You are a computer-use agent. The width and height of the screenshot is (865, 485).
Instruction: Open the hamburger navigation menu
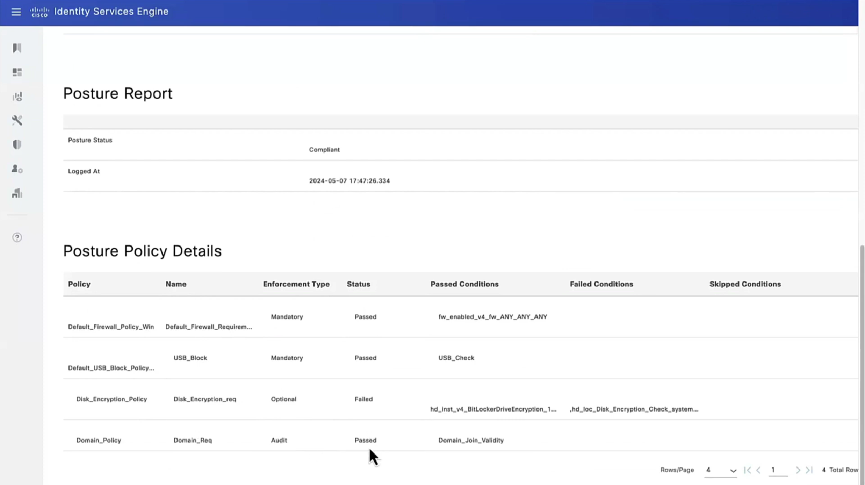(x=16, y=12)
